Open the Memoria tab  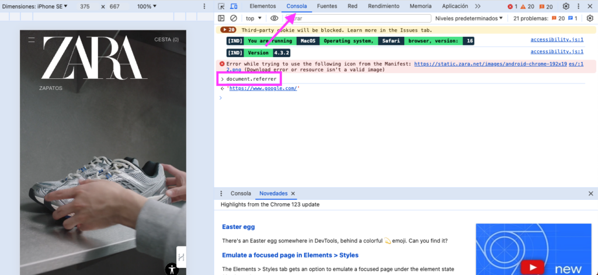(420, 6)
